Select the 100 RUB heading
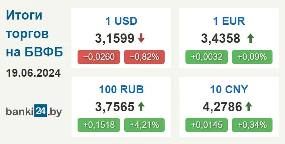The height and width of the screenshot is (144, 285). click(x=121, y=89)
